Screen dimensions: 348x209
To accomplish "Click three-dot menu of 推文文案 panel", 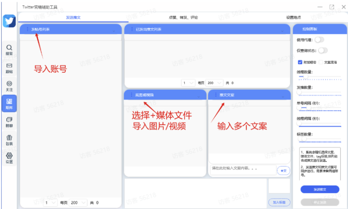I will click(216, 95).
